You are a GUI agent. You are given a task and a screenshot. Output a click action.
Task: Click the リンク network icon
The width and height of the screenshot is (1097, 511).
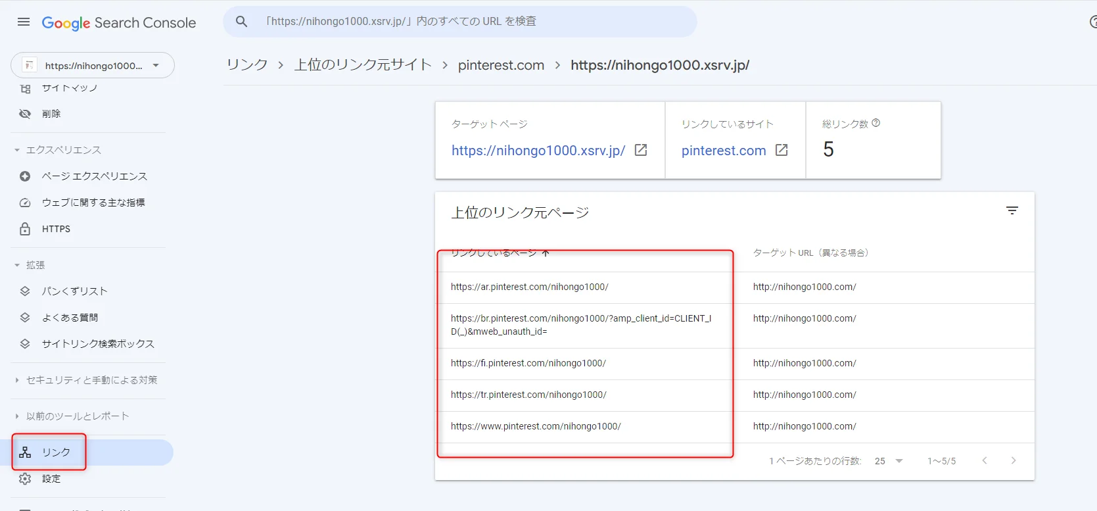[x=25, y=452]
